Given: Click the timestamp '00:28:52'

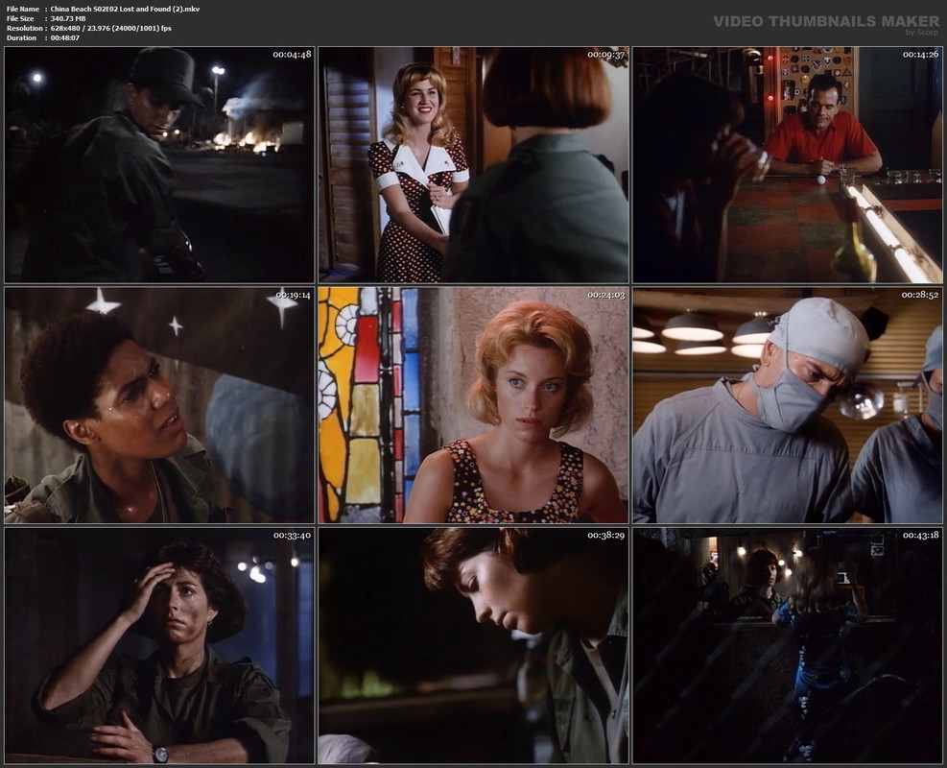Looking at the screenshot, I should point(920,295).
